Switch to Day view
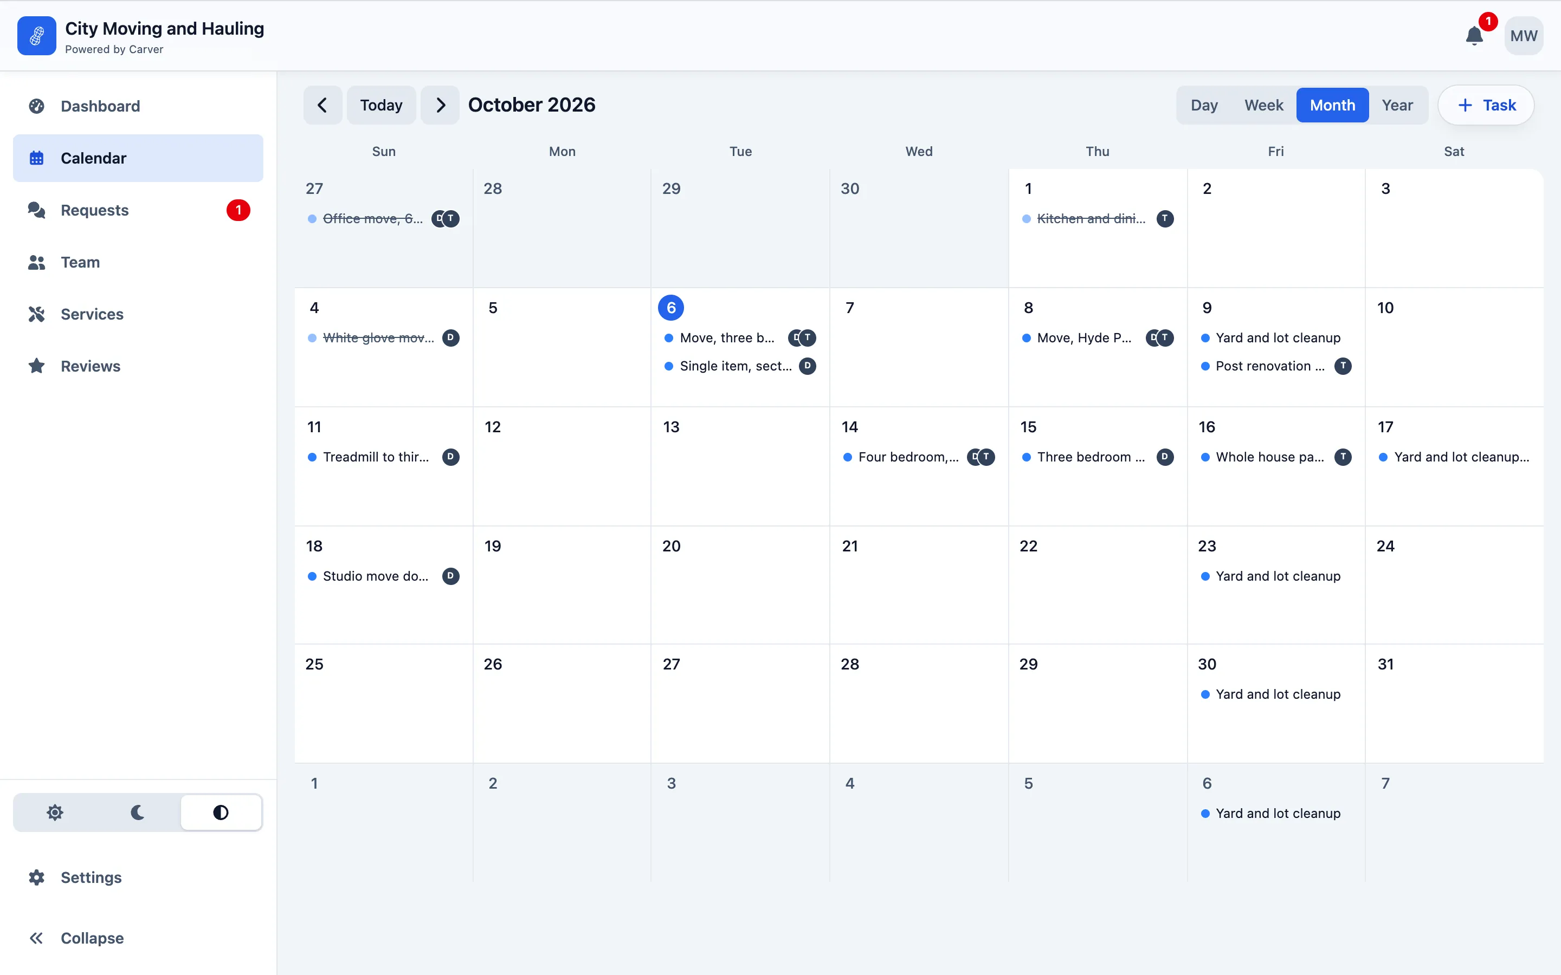Viewport: 1561px width, 975px height. [1204, 105]
